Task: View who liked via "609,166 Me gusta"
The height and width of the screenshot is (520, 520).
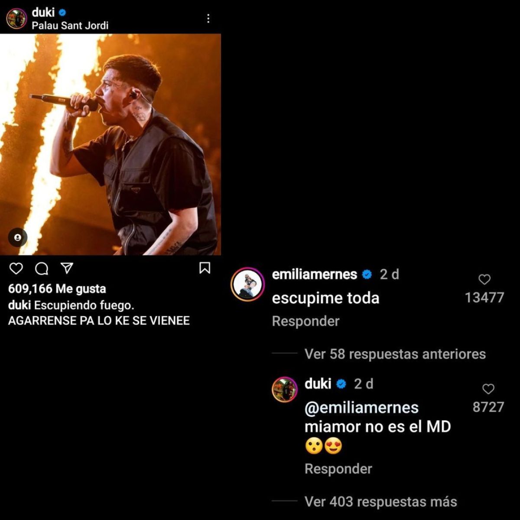Action: [57, 289]
